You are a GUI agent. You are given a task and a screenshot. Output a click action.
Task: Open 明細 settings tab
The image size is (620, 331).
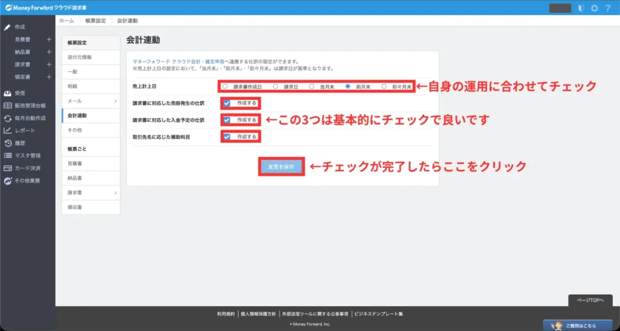pyautogui.click(x=91, y=86)
